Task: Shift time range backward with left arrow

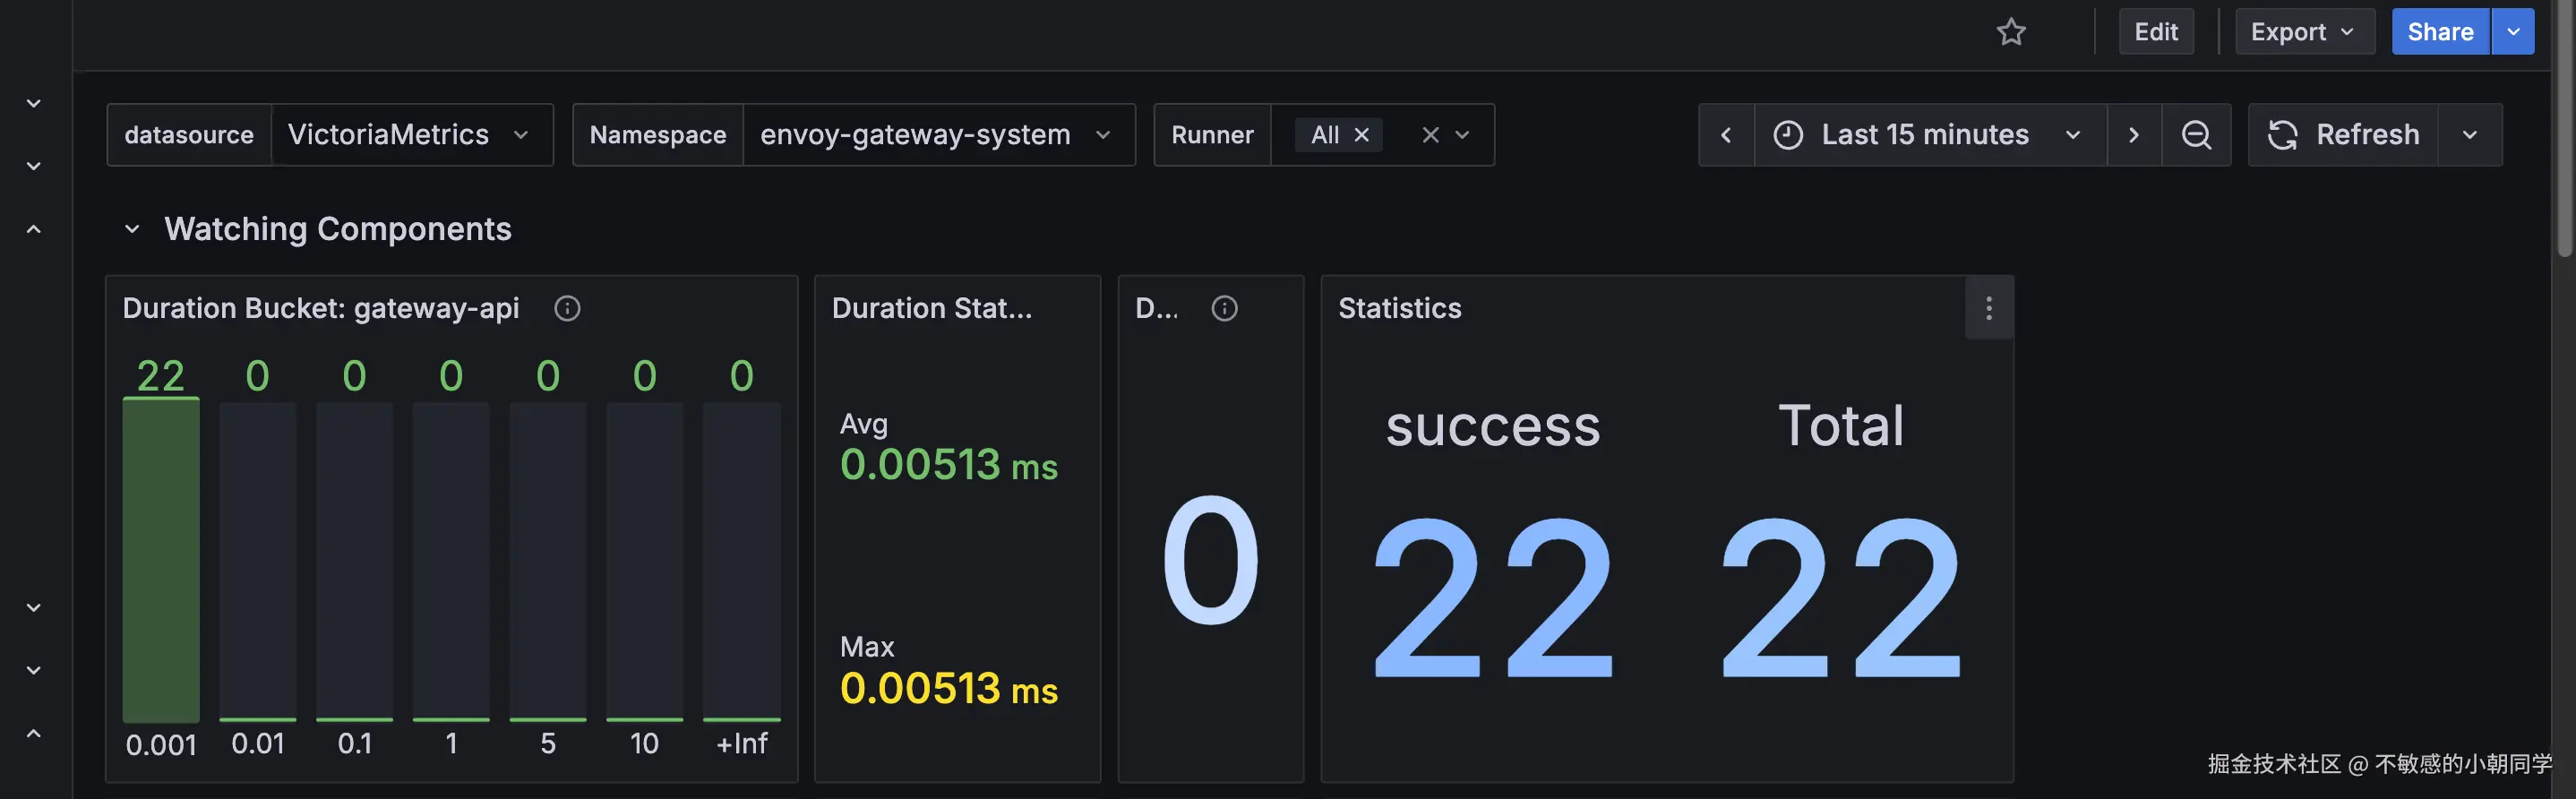Action: tap(1726, 135)
